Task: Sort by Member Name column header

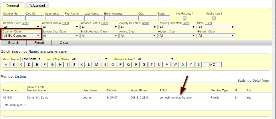Action: (x=36, y=91)
